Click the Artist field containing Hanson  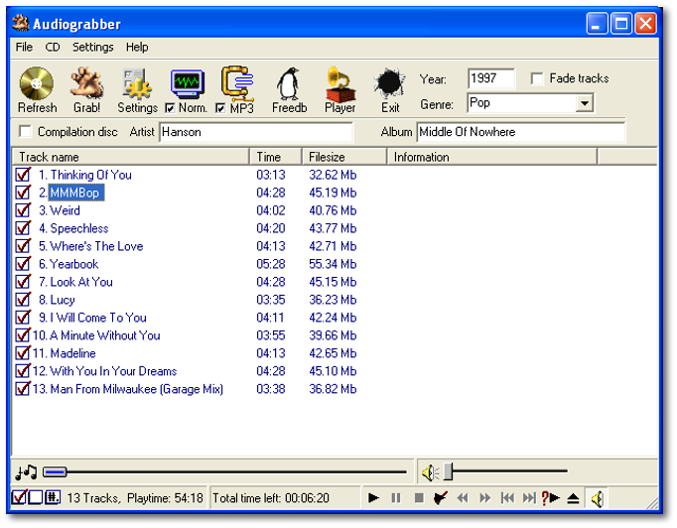[x=256, y=132]
